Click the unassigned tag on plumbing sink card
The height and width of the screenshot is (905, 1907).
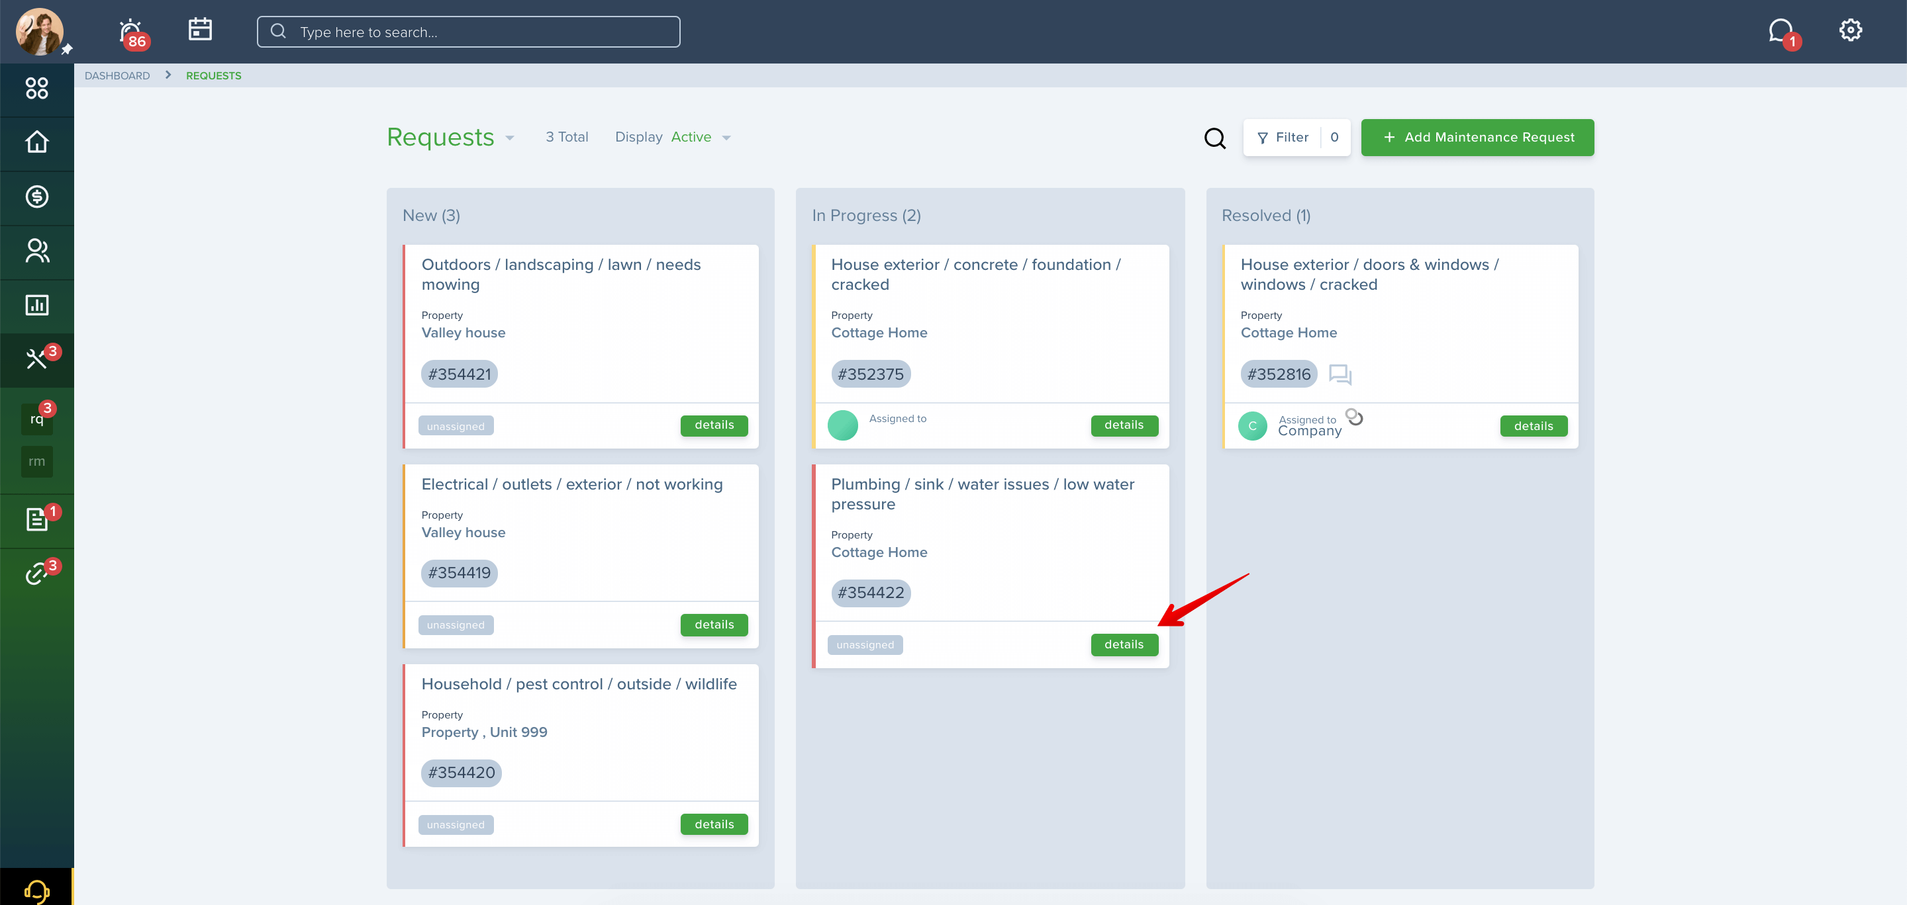(865, 645)
